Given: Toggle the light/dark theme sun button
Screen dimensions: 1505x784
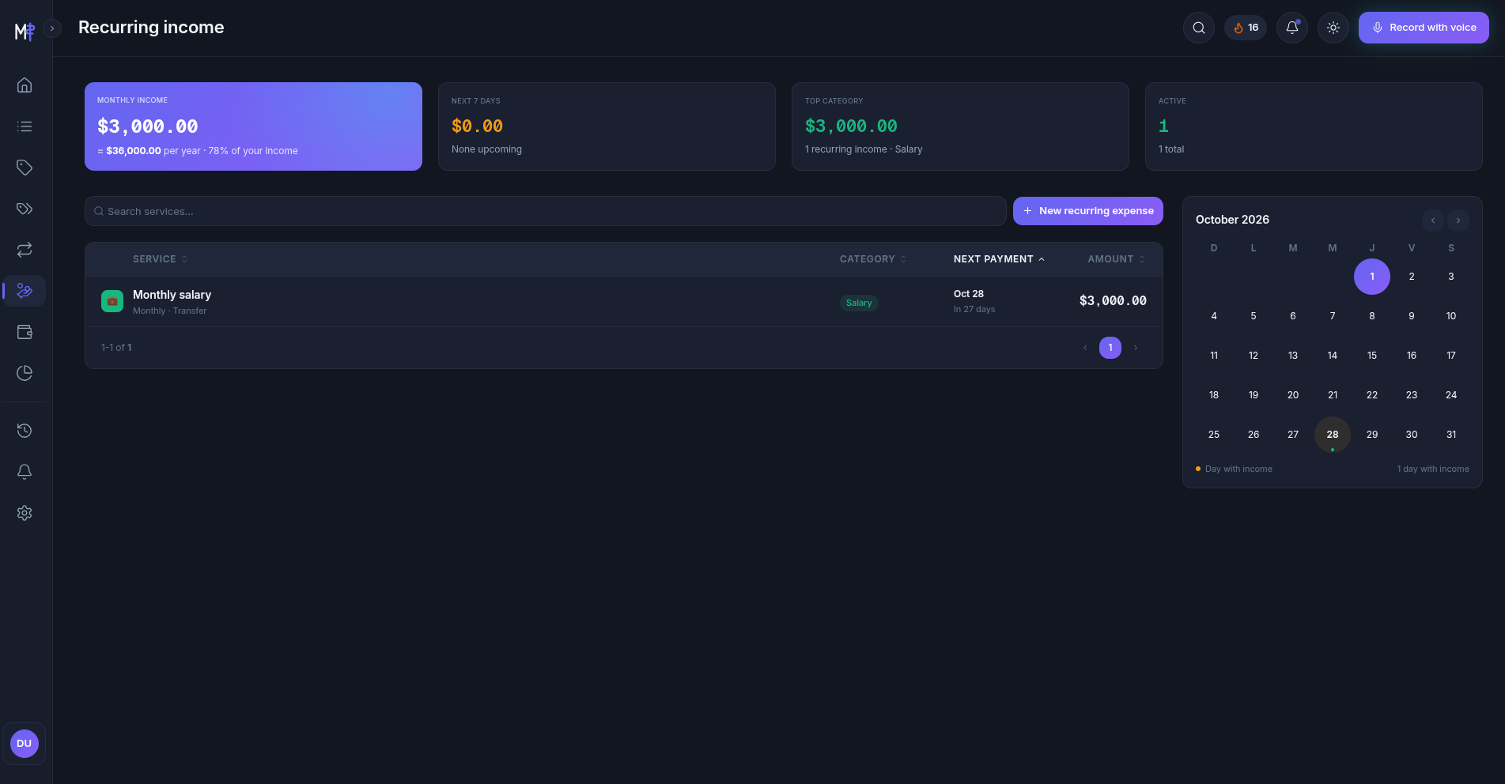Looking at the screenshot, I should (1333, 28).
